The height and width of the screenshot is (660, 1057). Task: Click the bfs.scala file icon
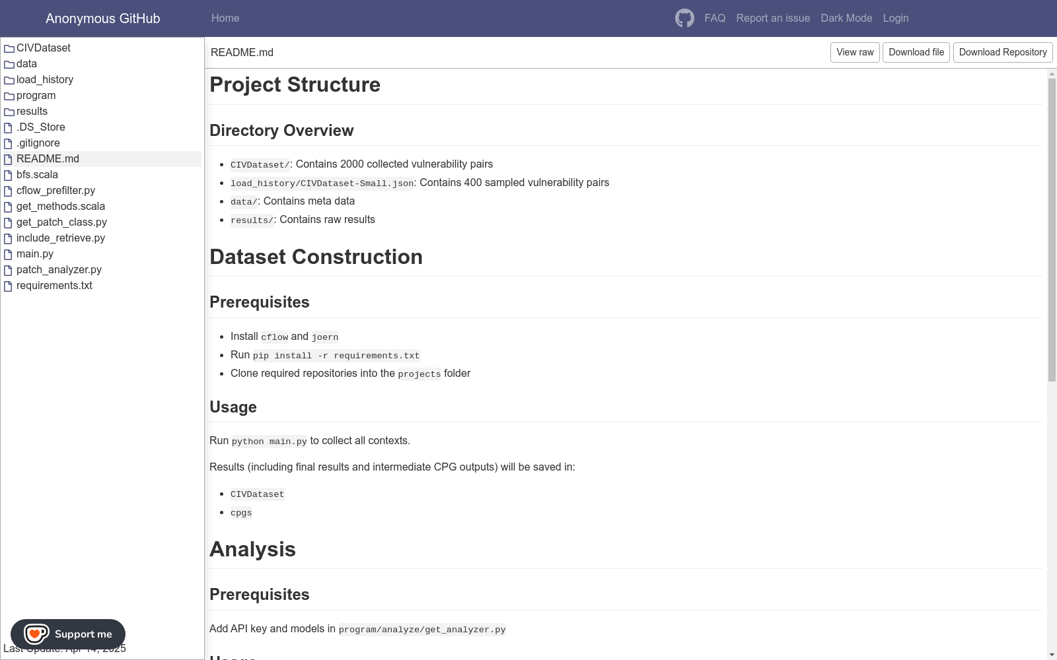click(x=9, y=175)
